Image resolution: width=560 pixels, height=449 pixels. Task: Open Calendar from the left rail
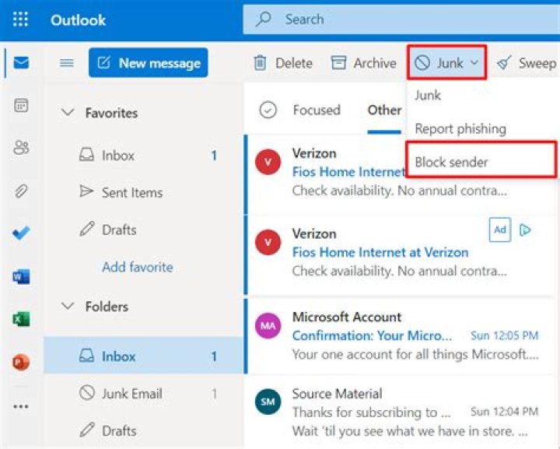(x=21, y=106)
